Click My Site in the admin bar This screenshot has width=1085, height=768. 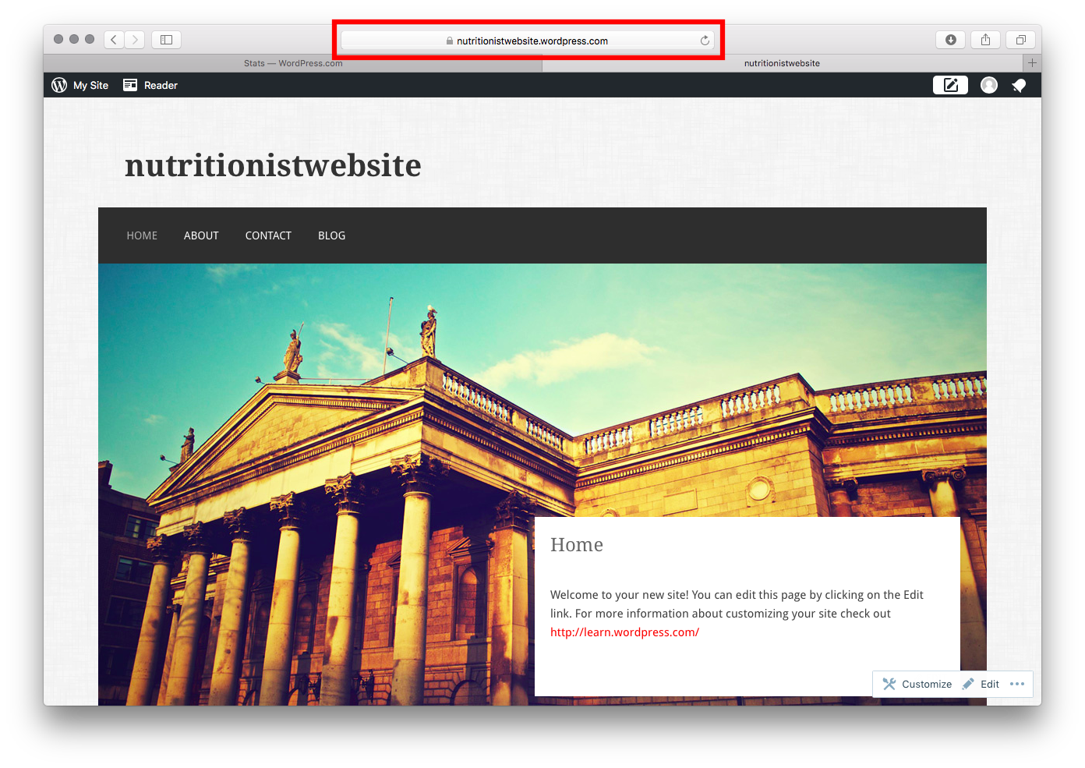pos(90,85)
